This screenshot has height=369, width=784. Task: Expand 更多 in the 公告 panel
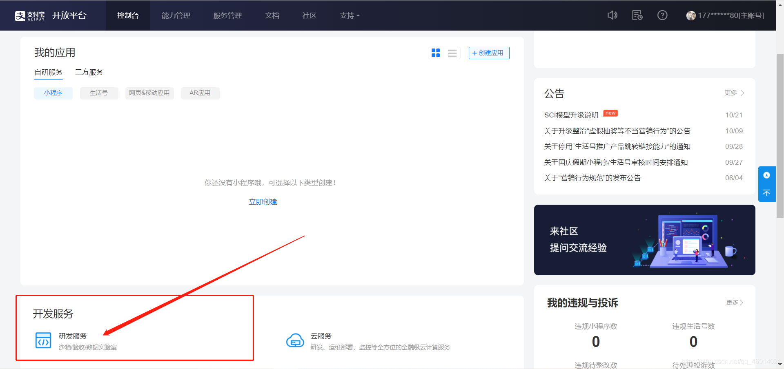tap(735, 93)
